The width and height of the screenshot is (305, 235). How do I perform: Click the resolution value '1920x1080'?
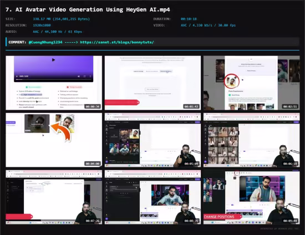click(42, 25)
